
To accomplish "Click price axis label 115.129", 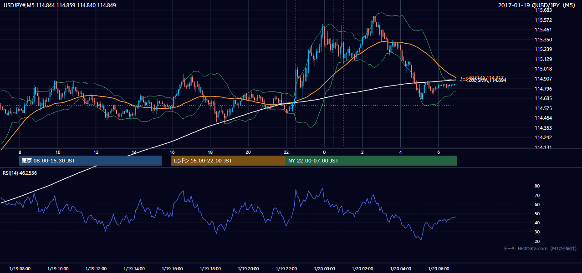I will (543, 59).
